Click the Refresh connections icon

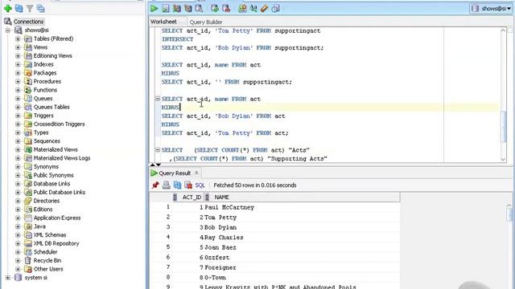click(x=19, y=9)
